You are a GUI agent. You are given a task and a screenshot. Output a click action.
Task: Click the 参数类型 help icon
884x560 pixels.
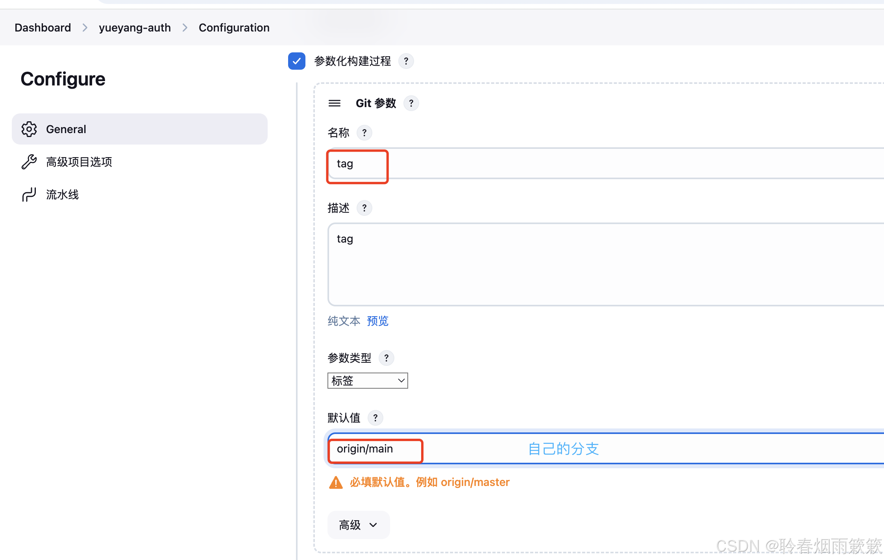pyautogui.click(x=386, y=358)
